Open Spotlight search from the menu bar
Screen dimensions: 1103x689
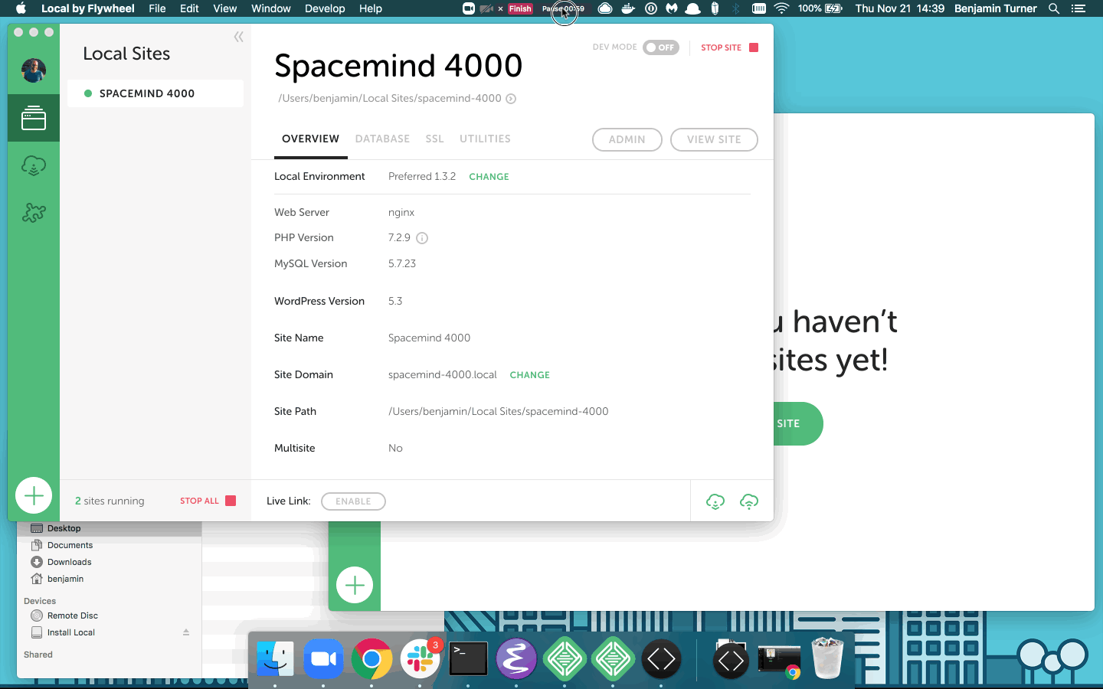click(x=1054, y=8)
